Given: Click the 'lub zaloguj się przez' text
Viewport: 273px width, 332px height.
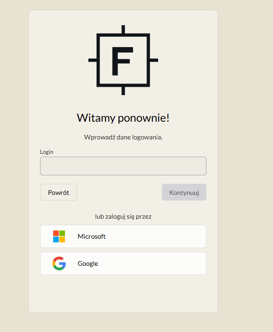Looking at the screenshot, I should (x=123, y=217).
